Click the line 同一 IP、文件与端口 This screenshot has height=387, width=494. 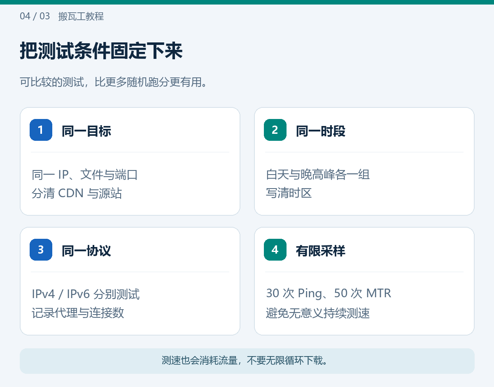pos(85,175)
